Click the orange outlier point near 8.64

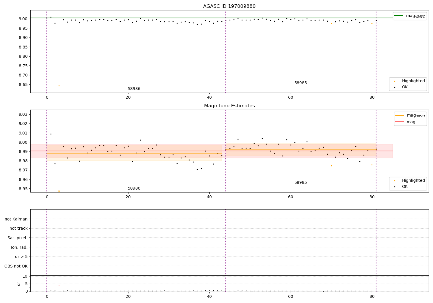pyautogui.click(x=59, y=86)
